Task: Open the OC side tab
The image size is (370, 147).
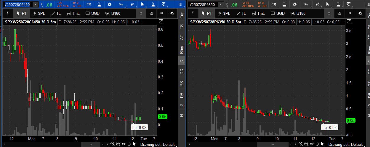Action: (x=182, y=72)
